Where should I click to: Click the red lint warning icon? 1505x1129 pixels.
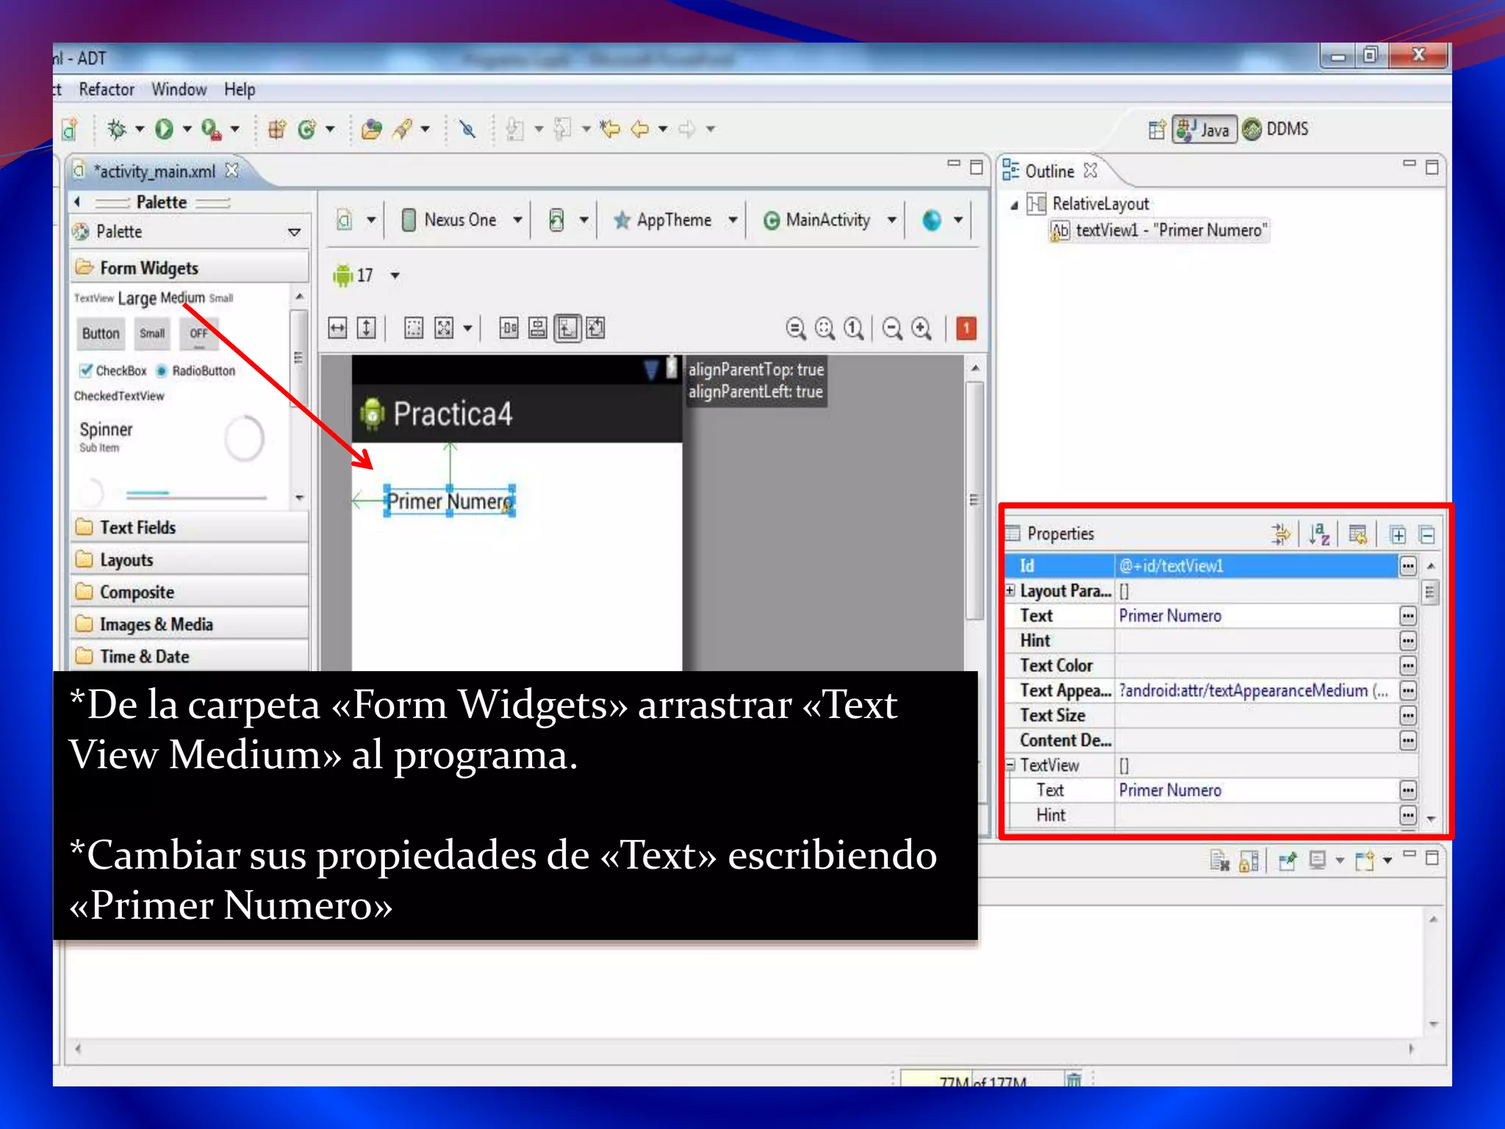tap(966, 329)
